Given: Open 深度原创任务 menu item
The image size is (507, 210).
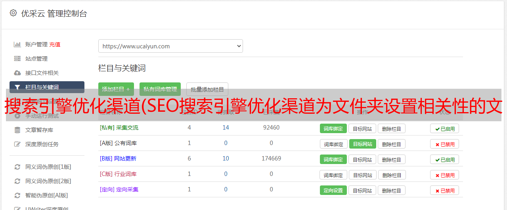Looking at the screenshot, I should point(42,144).
